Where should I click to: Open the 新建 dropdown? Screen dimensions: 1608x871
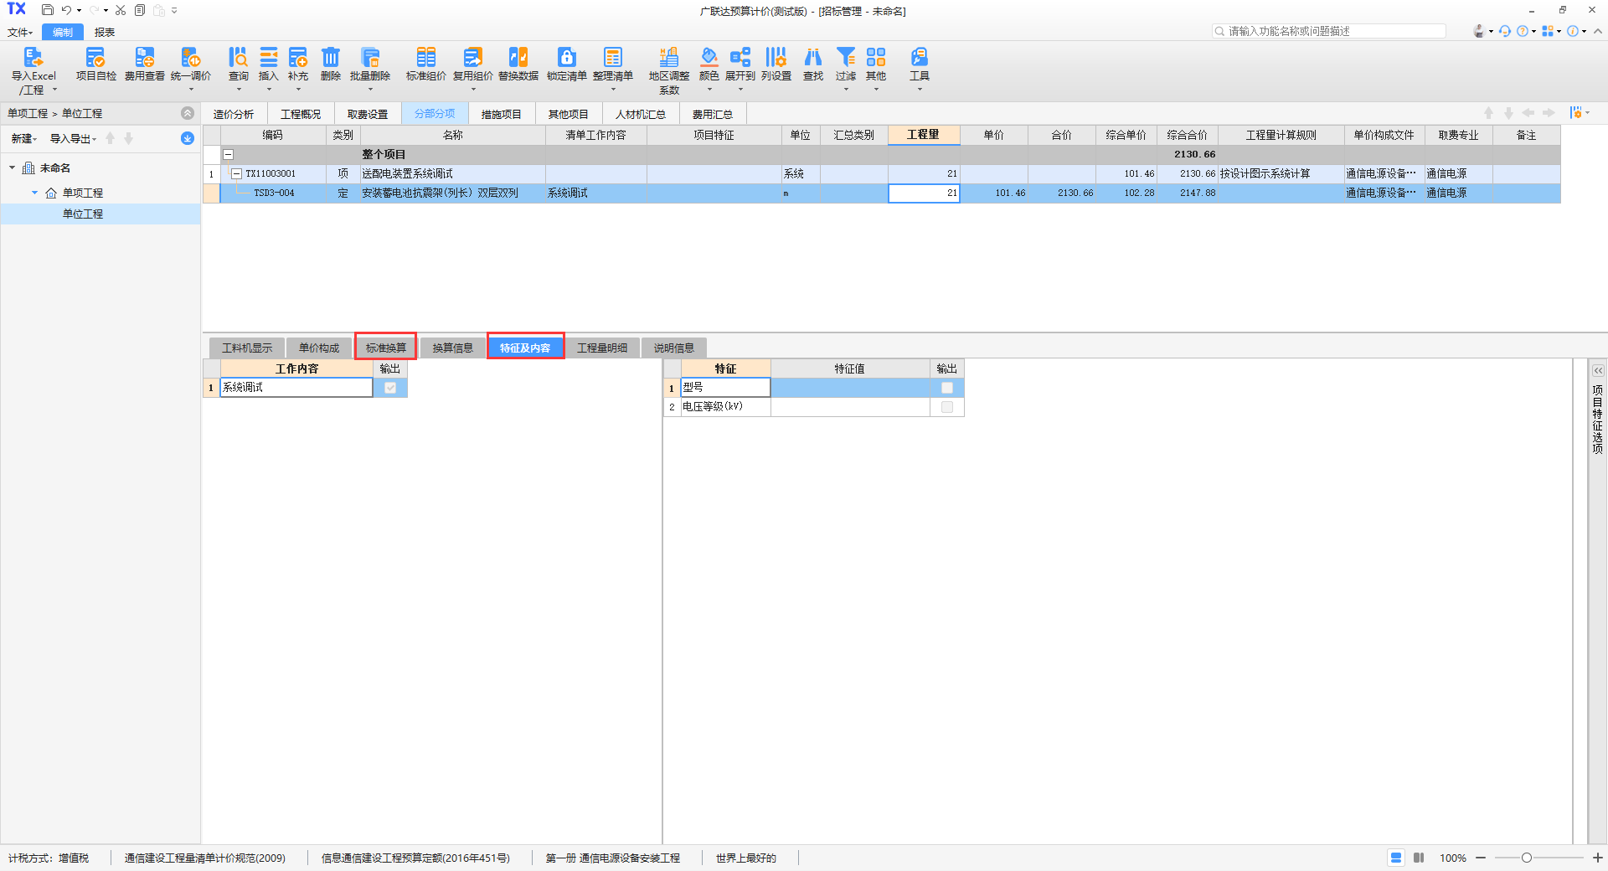point(23,139)
